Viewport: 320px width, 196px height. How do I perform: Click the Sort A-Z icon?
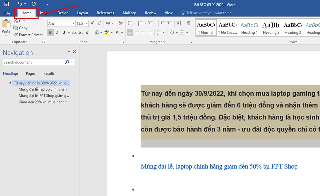(x=179, y=23)
